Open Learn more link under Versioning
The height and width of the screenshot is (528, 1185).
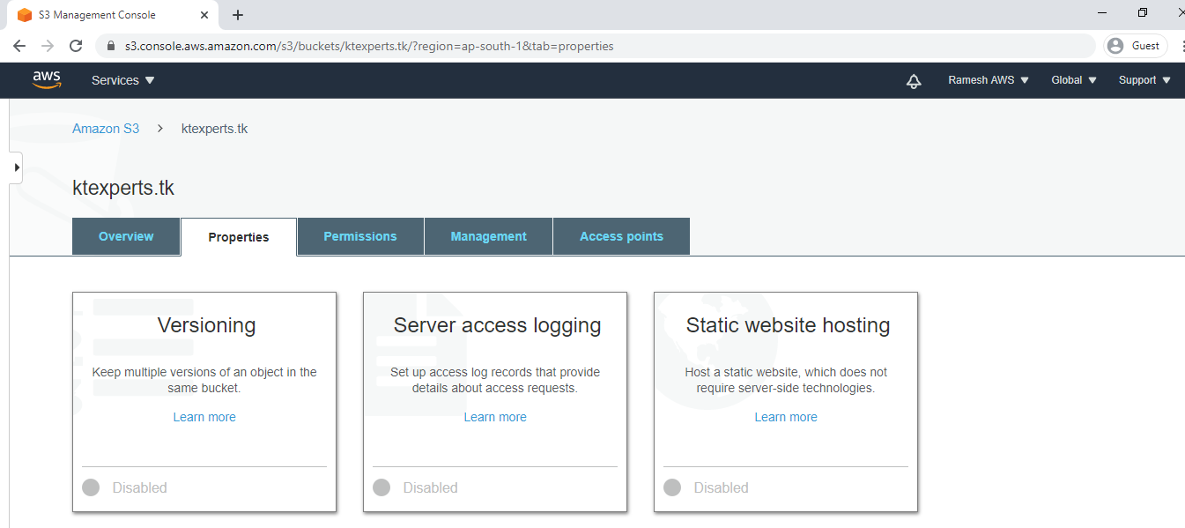pyautogui.click(x=204, y=417)
